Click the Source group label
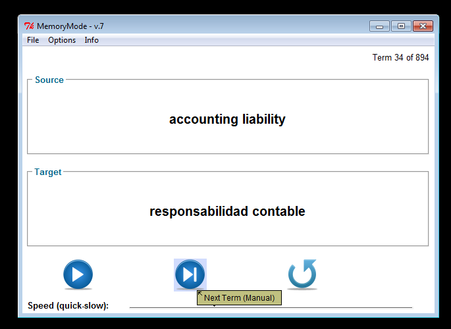 click(x=49, y=80)
